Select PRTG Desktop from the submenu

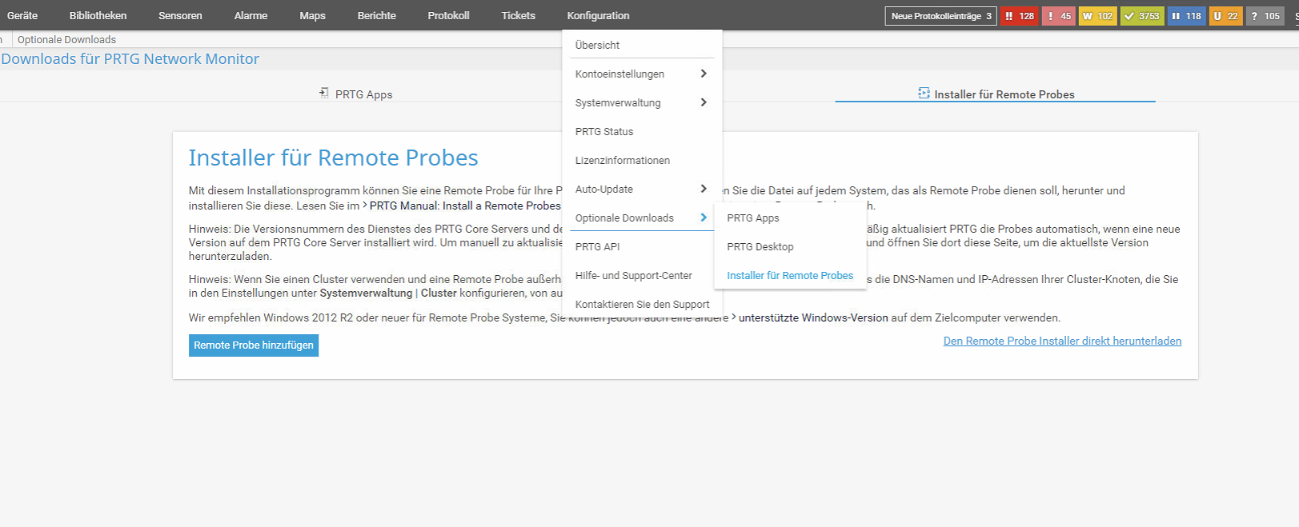point(760,247)
